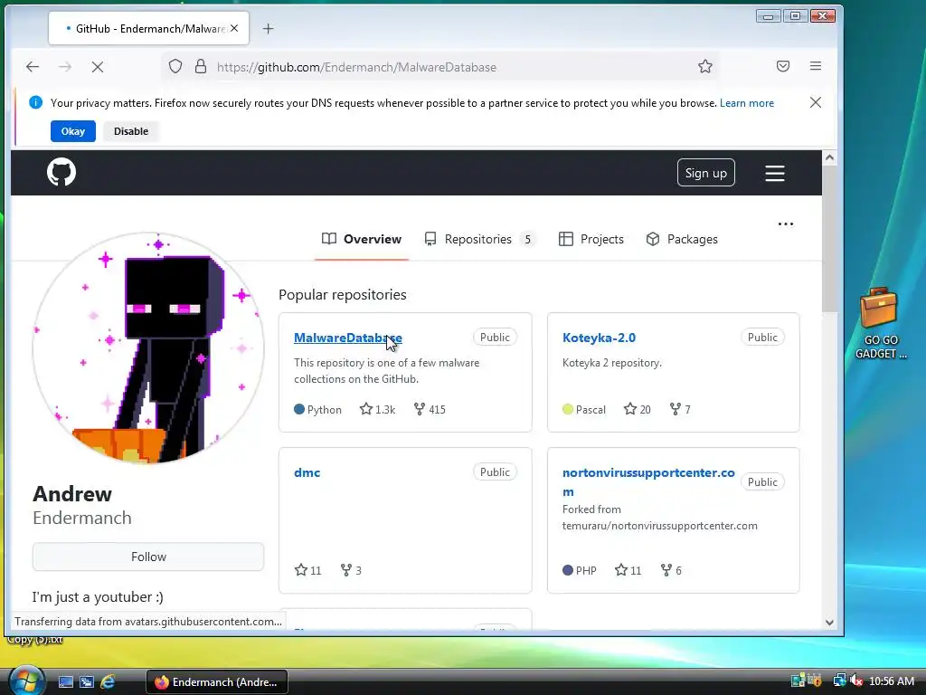Stop loading the page
This screenshot has height=695, width=926.
[x=98, y=67]
